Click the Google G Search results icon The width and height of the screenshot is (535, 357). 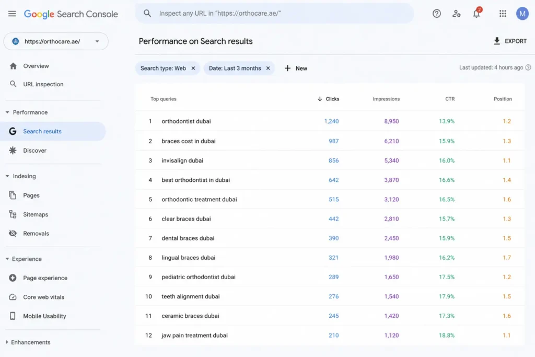point(13,131)
